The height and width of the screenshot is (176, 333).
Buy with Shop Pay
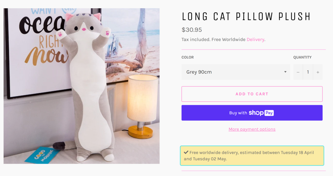pyautogui.click(x=252, y=113)
